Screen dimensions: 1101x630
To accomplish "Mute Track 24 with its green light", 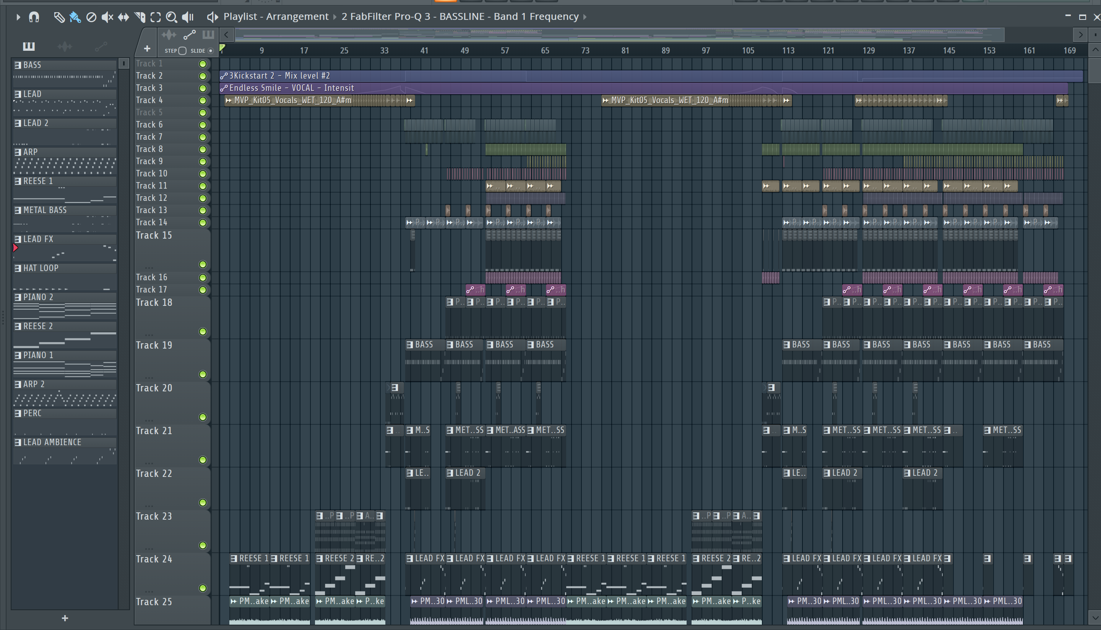I will coord(202,588).
